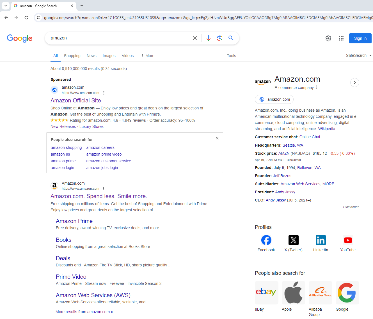Open the Wikipedia source link
This screenshot has height=319, width=373.
click(327, 129)
